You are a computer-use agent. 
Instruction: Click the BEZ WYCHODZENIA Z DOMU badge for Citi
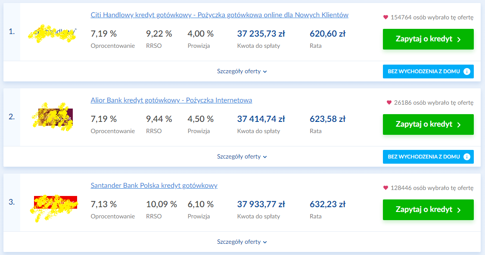pos(423,72)
